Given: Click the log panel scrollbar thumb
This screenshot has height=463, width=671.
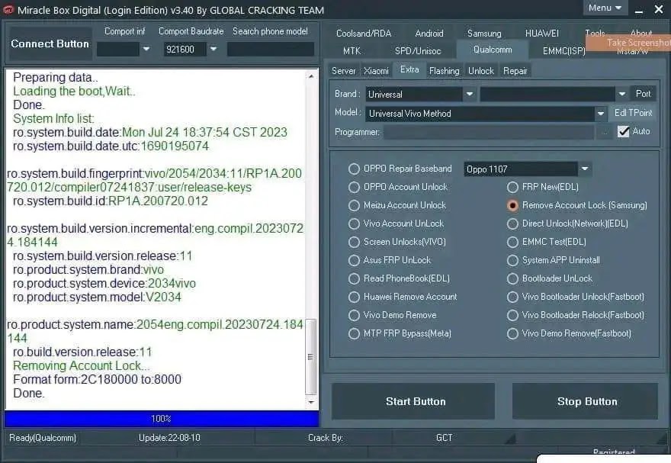Looking at the screenshot, I should coord(310,357).
